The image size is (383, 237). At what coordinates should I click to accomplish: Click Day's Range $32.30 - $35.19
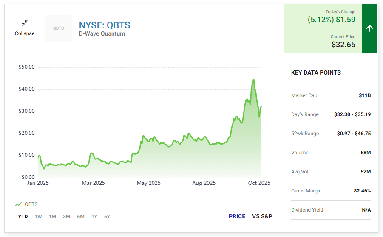pyautogui.click(x=352, y=114)
